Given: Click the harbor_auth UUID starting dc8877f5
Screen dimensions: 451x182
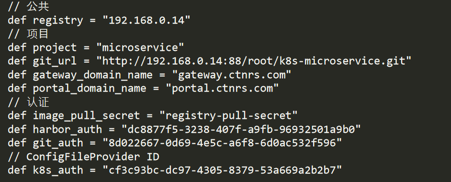Looking at the screenshot, I should click(x=241, y=129).
